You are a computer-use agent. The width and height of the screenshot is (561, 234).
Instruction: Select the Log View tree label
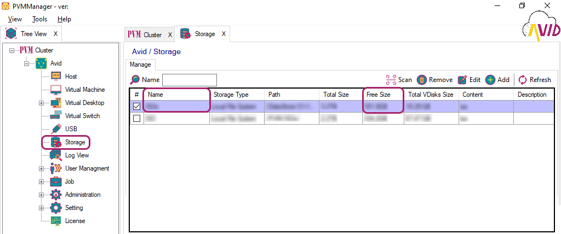coord(77,155)
